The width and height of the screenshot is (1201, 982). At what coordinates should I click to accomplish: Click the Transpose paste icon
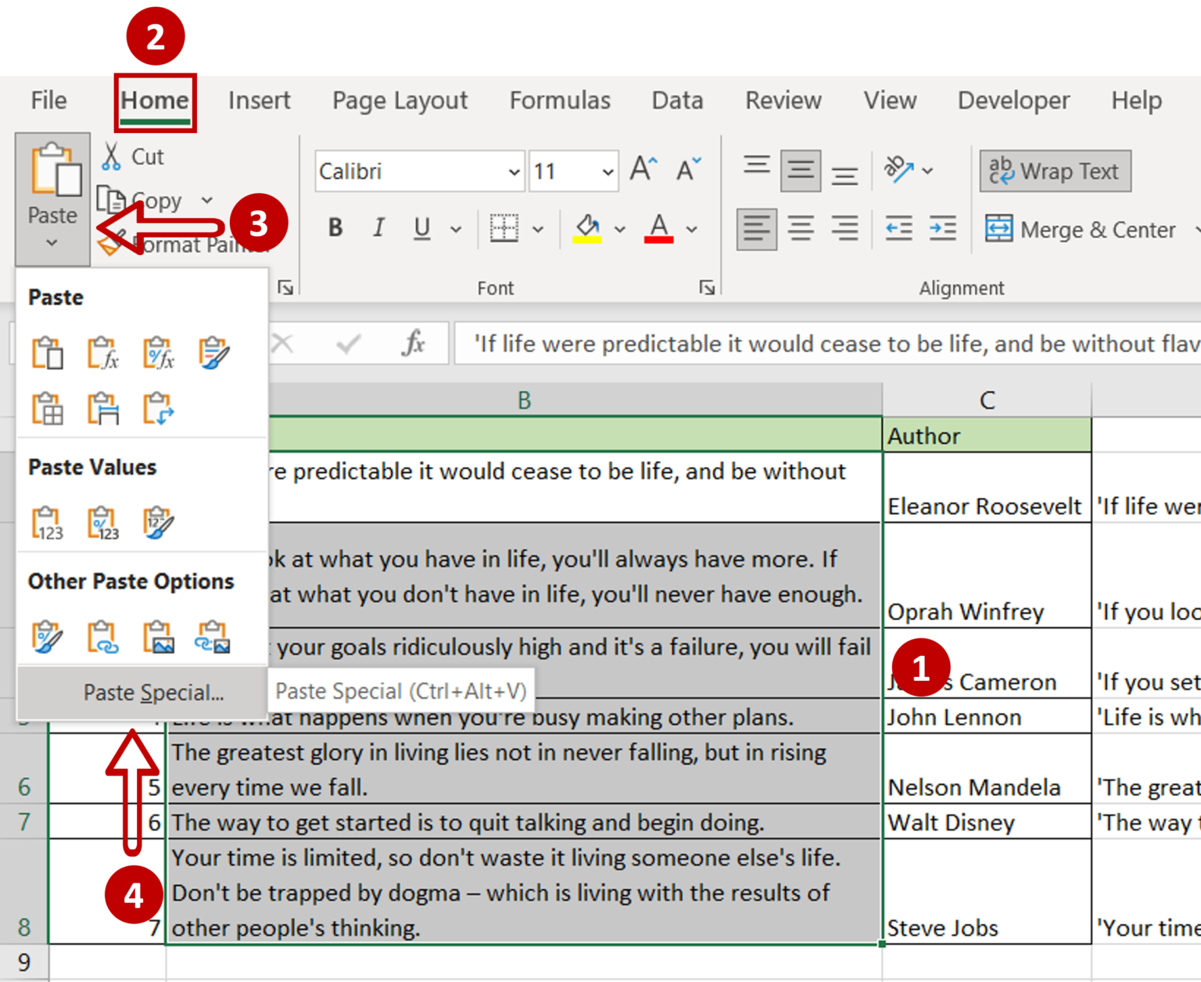pos(158,409)
